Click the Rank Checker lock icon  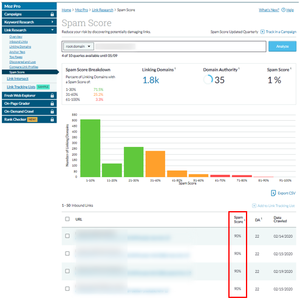52,120
